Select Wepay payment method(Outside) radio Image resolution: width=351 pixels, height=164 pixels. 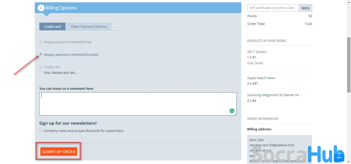[41, 54]
